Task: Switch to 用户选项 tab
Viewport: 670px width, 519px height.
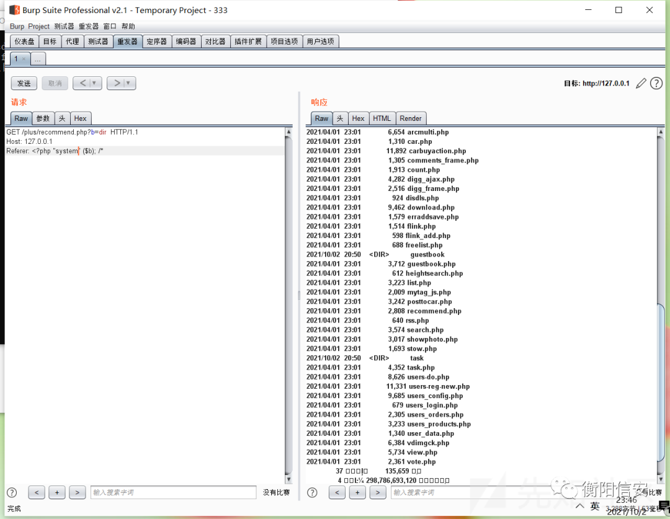Action: tap(321, 42)
